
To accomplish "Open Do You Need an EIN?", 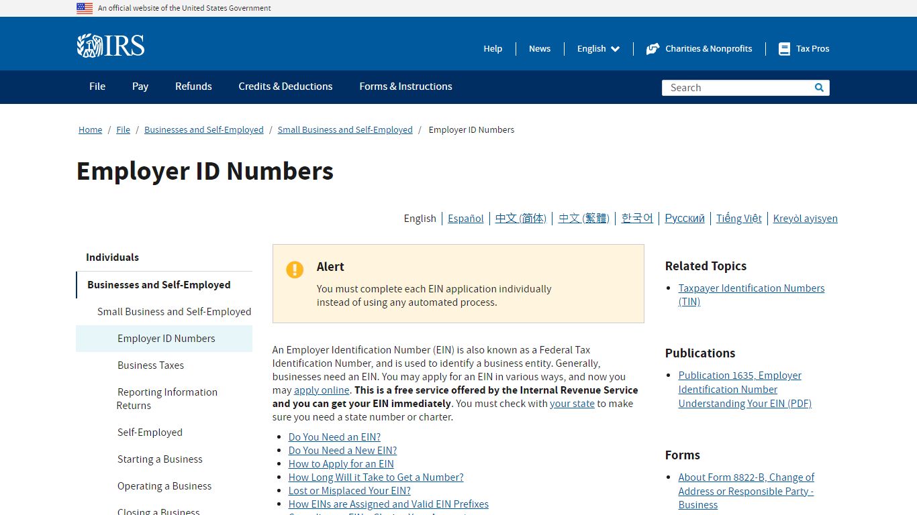I will click(334, 437).
